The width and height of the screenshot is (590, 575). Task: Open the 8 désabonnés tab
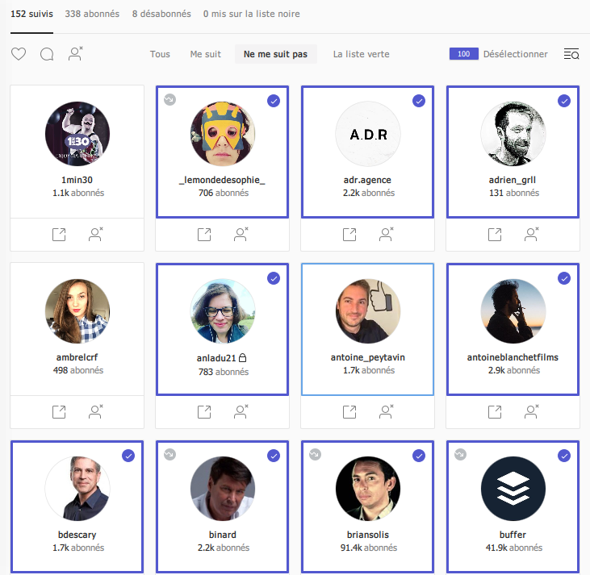click(x=161, y=14)
